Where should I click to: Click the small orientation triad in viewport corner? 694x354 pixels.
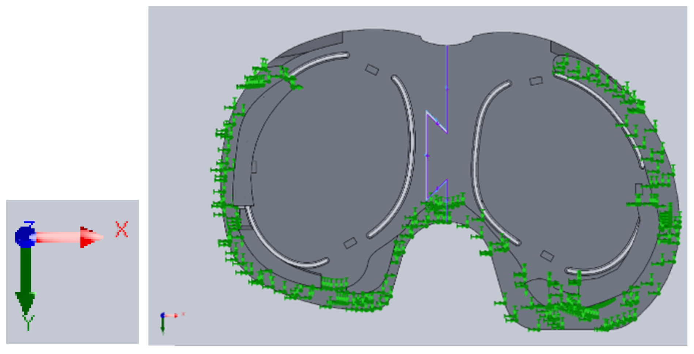tap(166, 320)
